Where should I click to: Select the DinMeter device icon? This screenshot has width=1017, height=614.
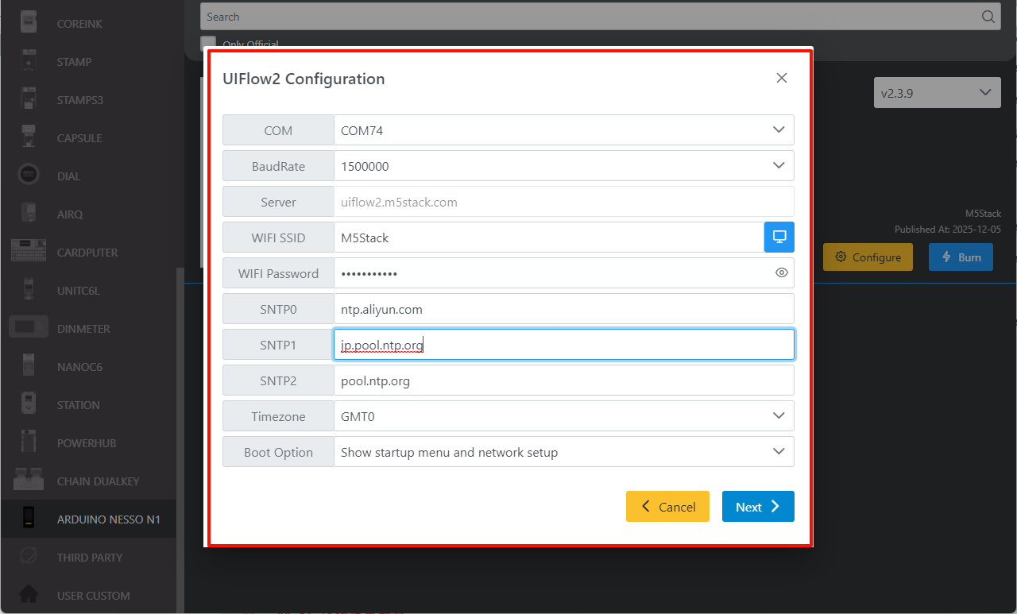[29, 329]
